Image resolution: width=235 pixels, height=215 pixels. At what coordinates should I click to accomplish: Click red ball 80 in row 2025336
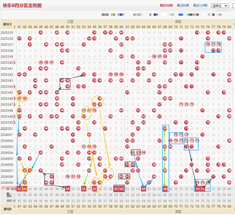click(x=229, y=39)
